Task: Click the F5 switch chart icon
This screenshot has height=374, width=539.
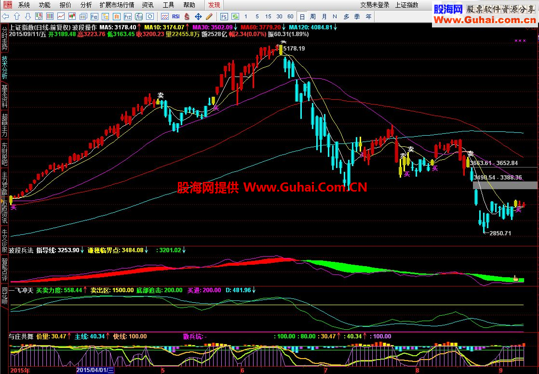Action: pyautogui.click(x=224, y=16)
